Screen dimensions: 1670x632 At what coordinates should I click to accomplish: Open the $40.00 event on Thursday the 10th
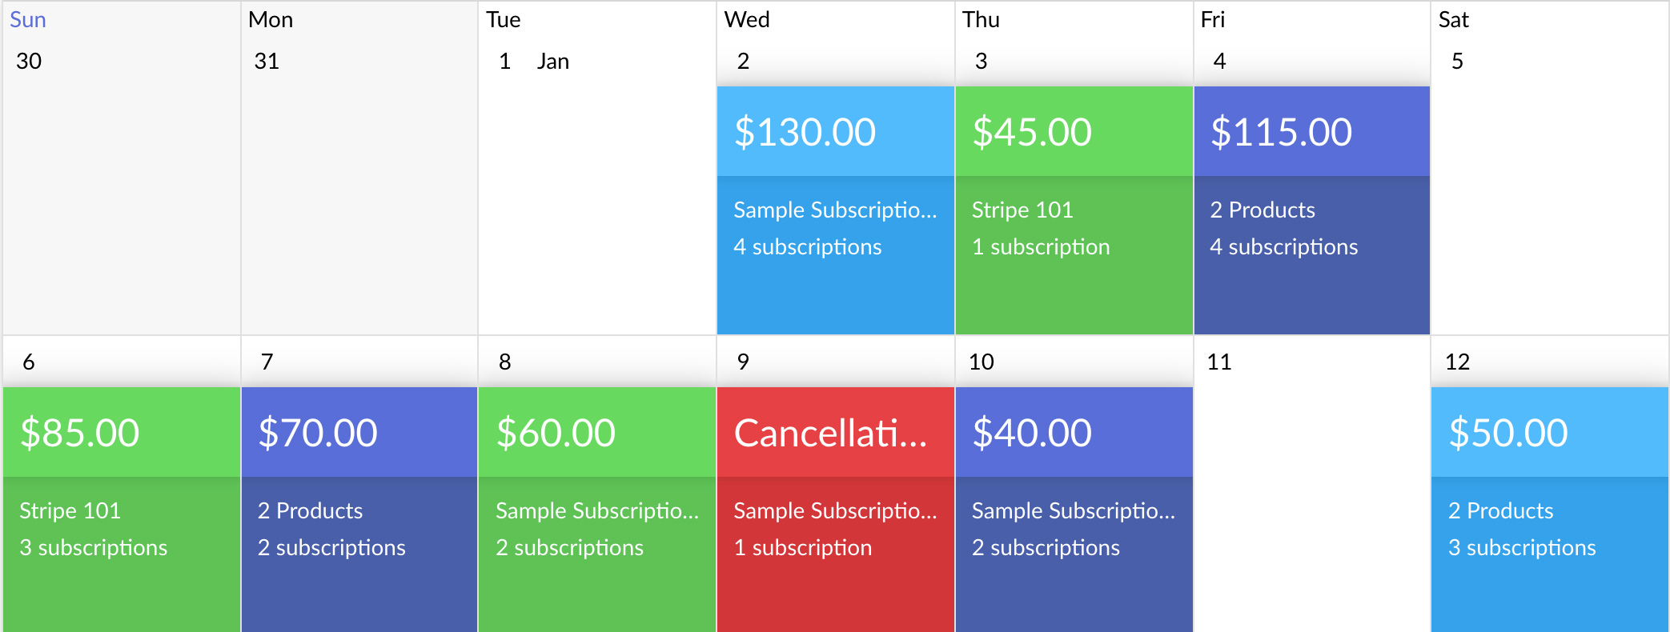click(1073, 432)
